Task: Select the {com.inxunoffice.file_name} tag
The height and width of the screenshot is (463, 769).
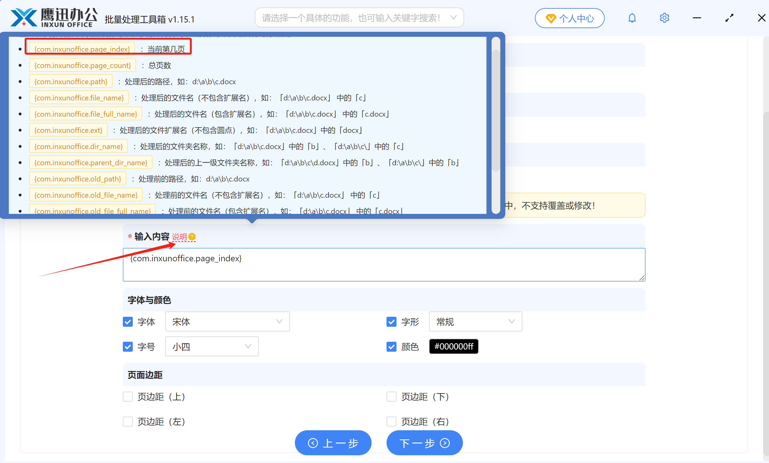Action: [79, 98]
